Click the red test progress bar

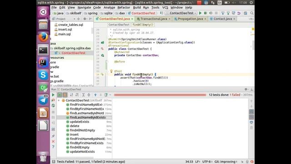[x=160, y=95]
